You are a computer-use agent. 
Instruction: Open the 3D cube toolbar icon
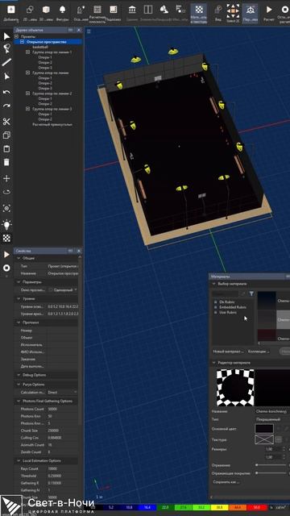(46, 10)
